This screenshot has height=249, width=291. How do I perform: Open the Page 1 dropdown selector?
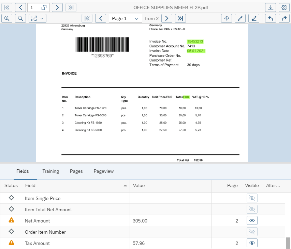coord(125,18)
